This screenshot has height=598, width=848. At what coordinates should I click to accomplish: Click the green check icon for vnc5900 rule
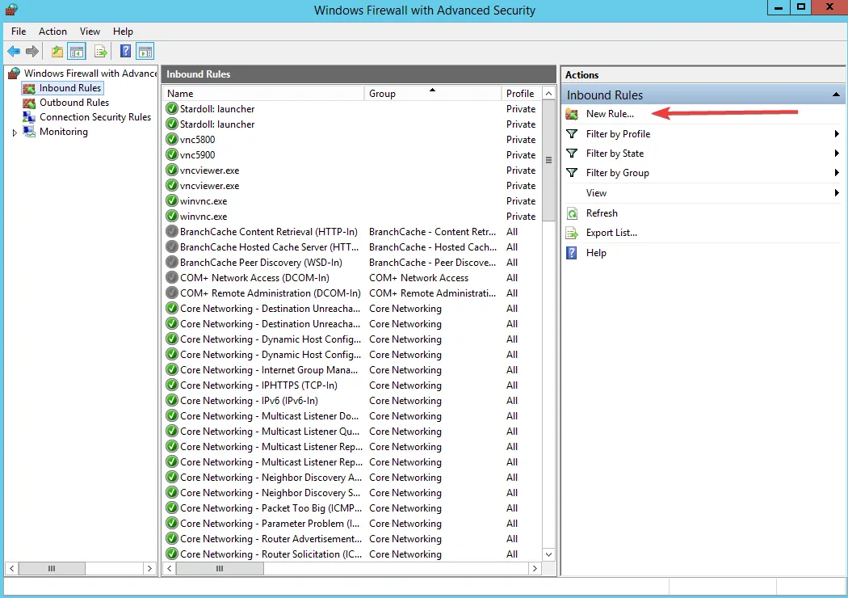point(172,155)
